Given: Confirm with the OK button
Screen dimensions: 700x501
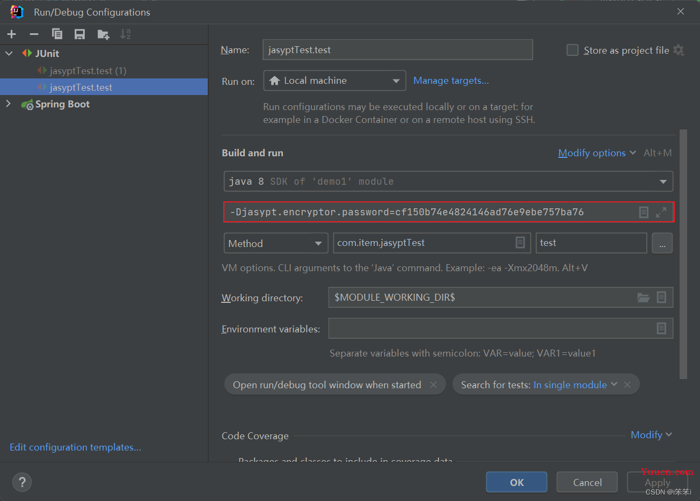Looking at the screenshot, I should (516, 482).
